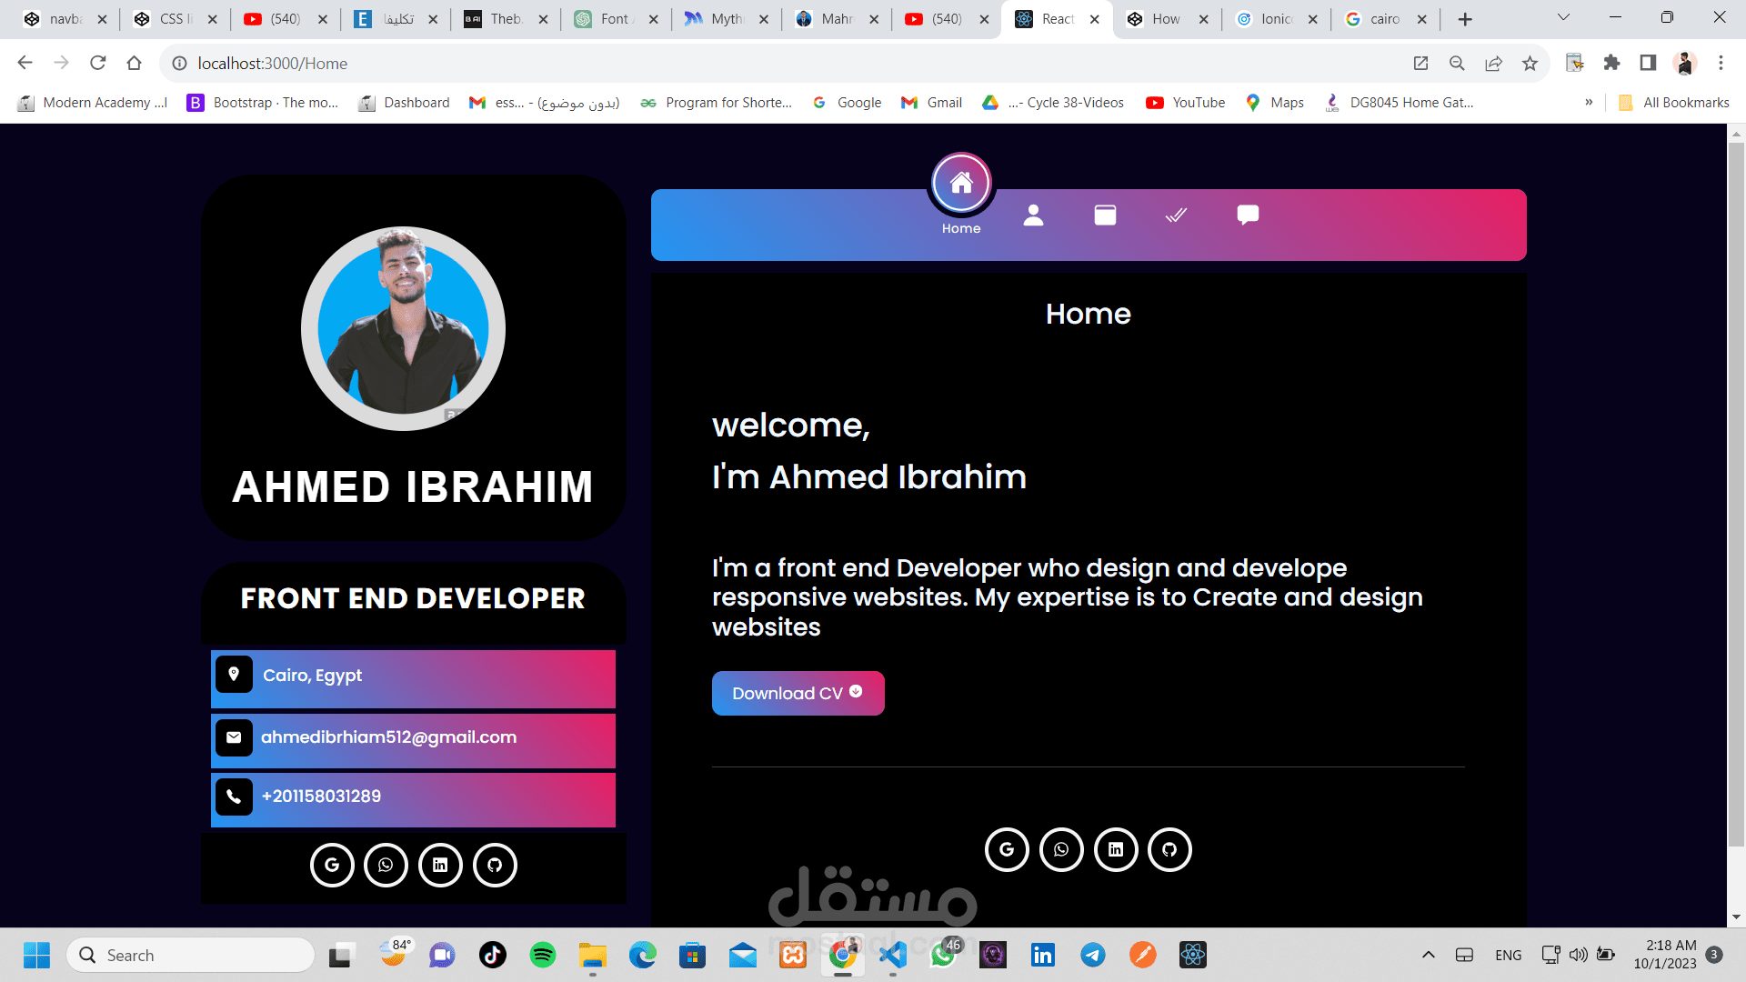1746x982 pixels.
Task: Toggle the browser side panel icon
Action: click(1648, 63)
